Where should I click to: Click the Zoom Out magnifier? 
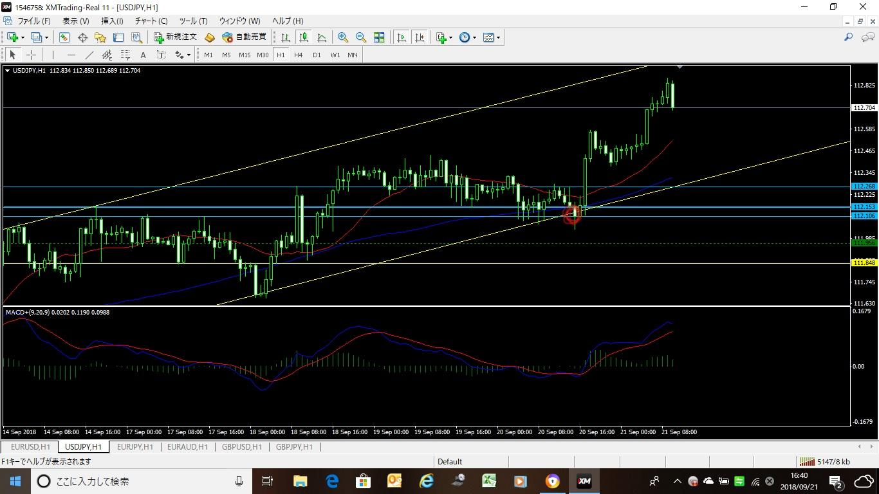coord(361,37)
